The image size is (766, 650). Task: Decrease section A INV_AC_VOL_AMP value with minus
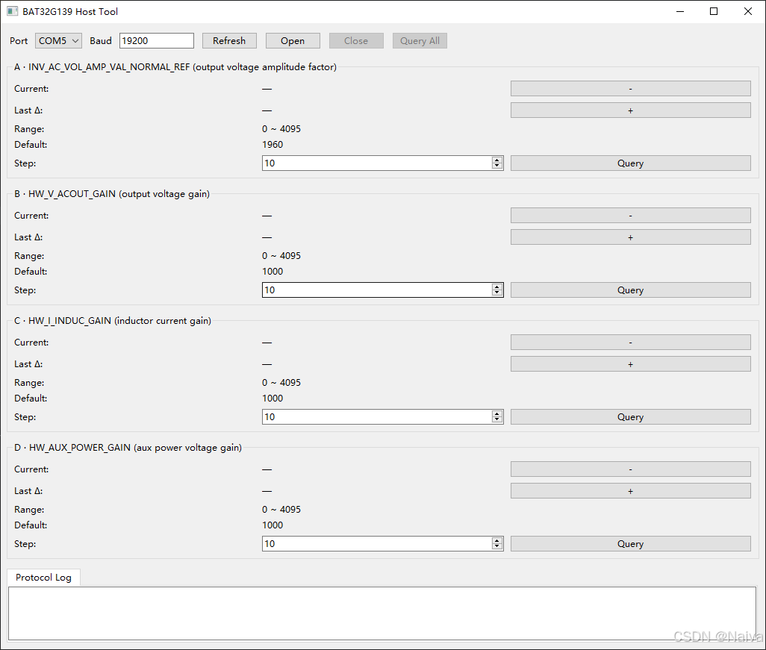[631, 89]
